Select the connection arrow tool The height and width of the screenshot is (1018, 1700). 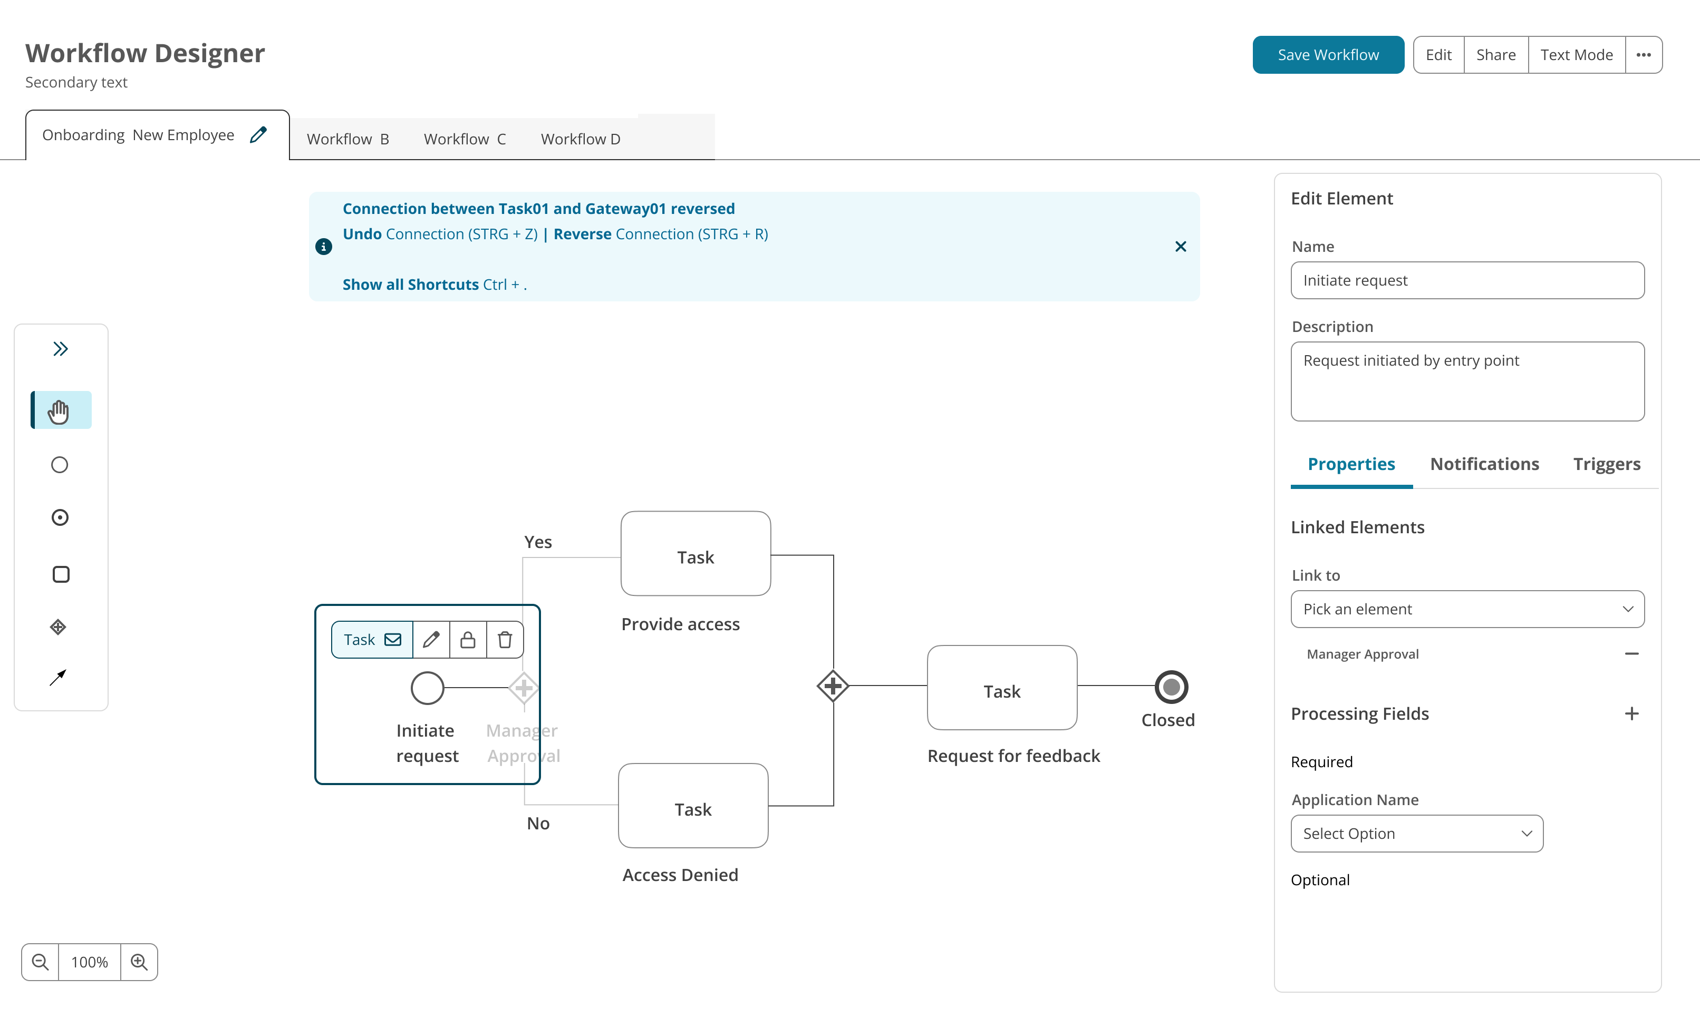pyautogui.click(x=59, y=677)
